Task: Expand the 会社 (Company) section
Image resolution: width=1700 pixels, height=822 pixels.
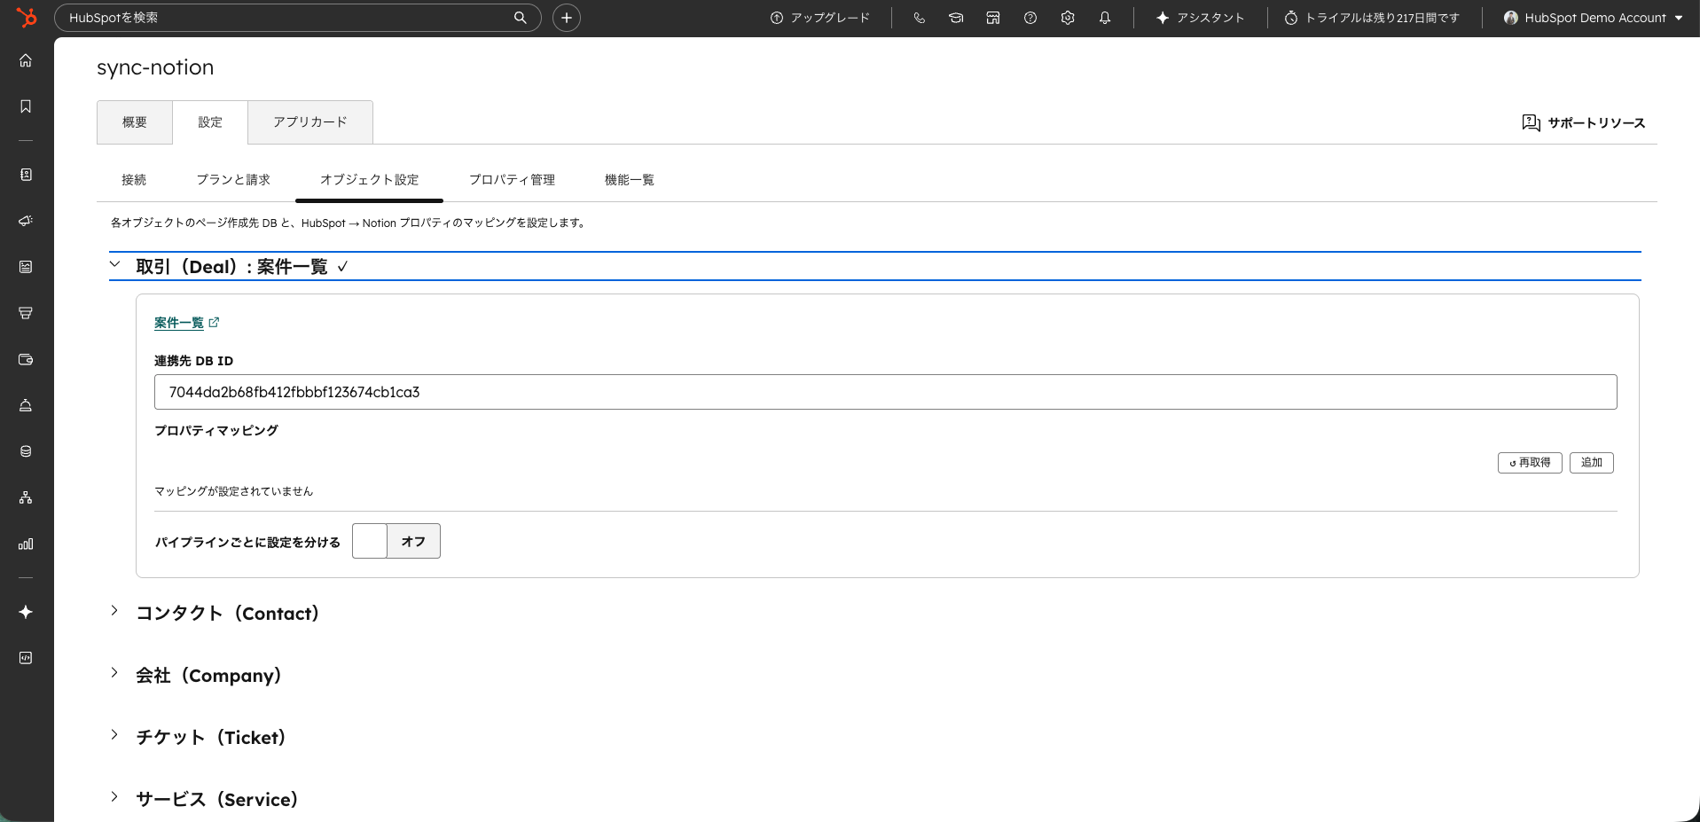Action: (114, 673)
